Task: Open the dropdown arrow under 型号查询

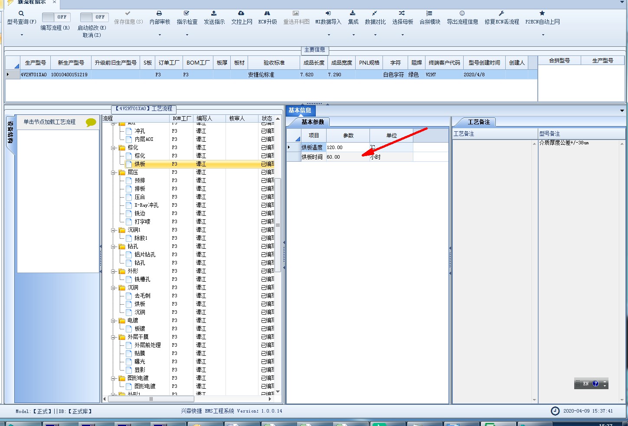Action: [x=22, y=35]
